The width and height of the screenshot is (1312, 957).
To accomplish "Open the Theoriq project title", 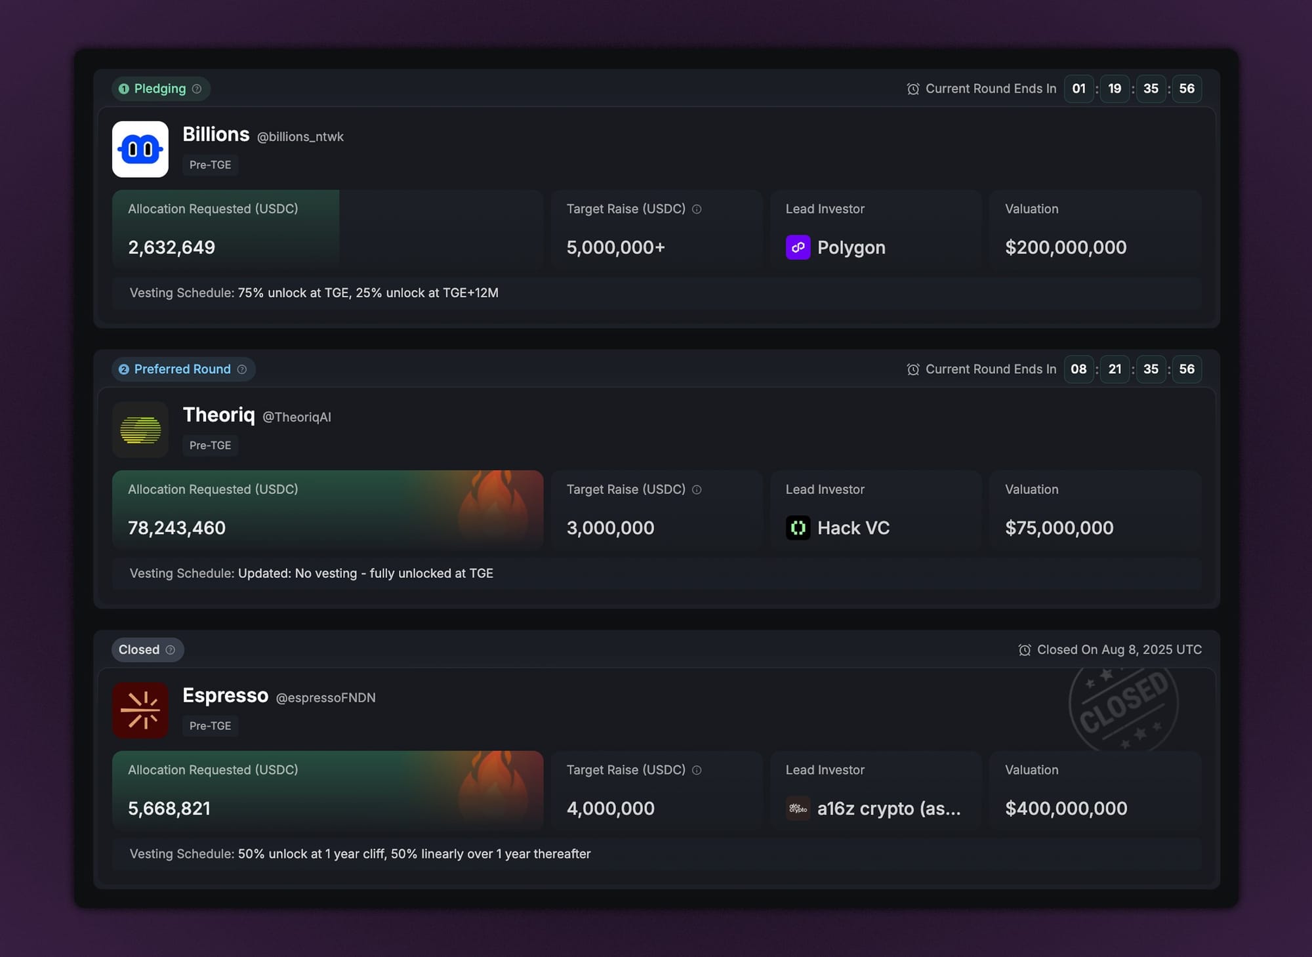I will [219, 415].
